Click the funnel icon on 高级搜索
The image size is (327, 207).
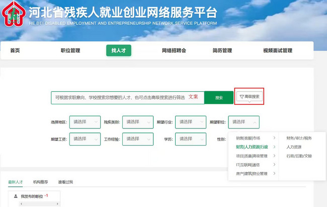(x=241, y=96)
